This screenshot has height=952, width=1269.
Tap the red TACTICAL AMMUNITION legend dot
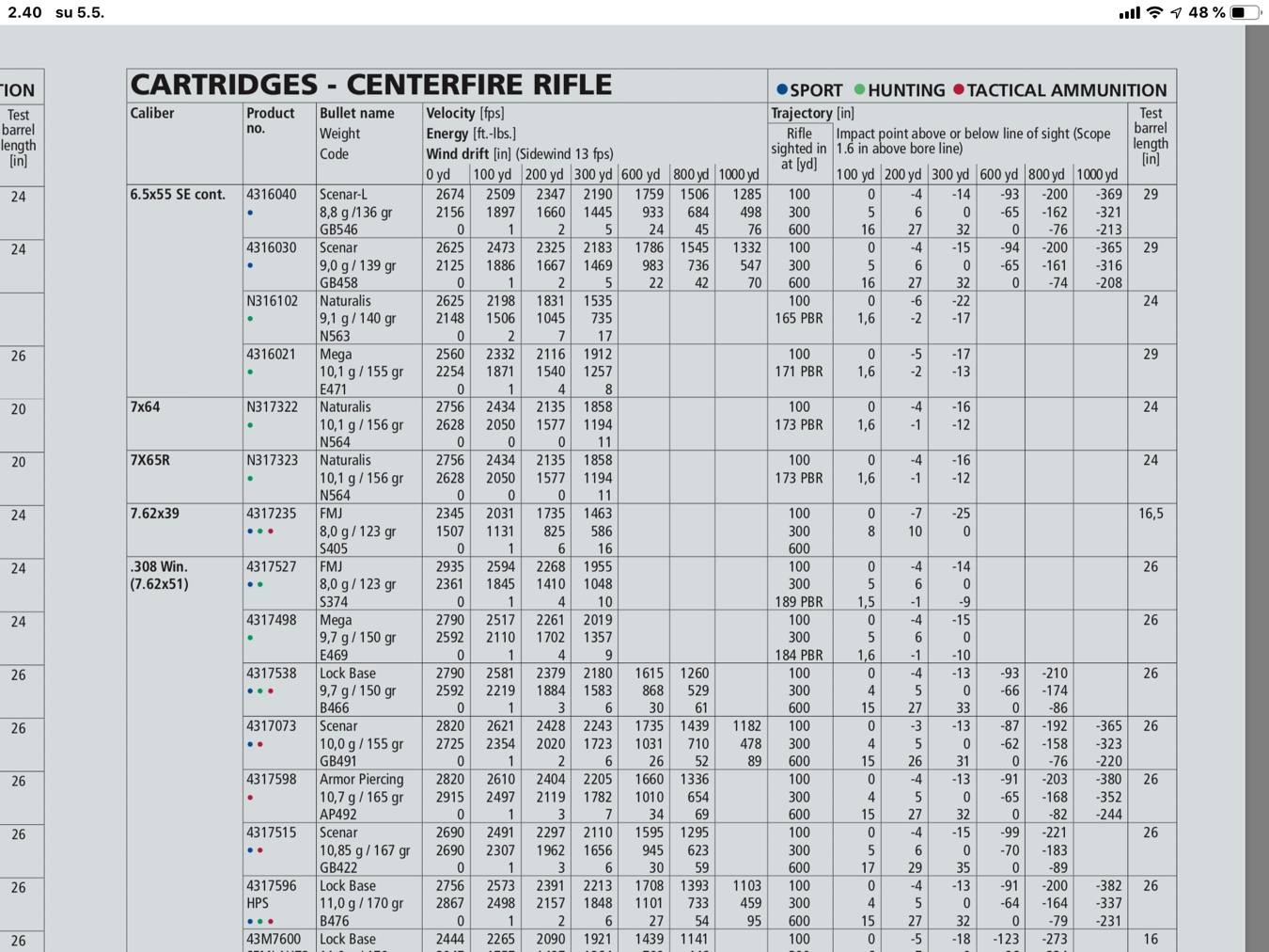click(x=959, y=89)
